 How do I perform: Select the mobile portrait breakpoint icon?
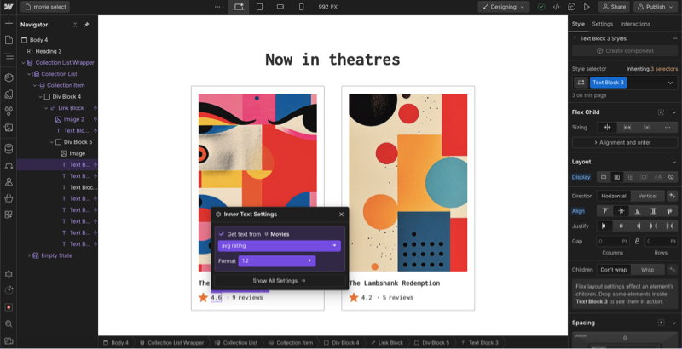pos(301,7)
